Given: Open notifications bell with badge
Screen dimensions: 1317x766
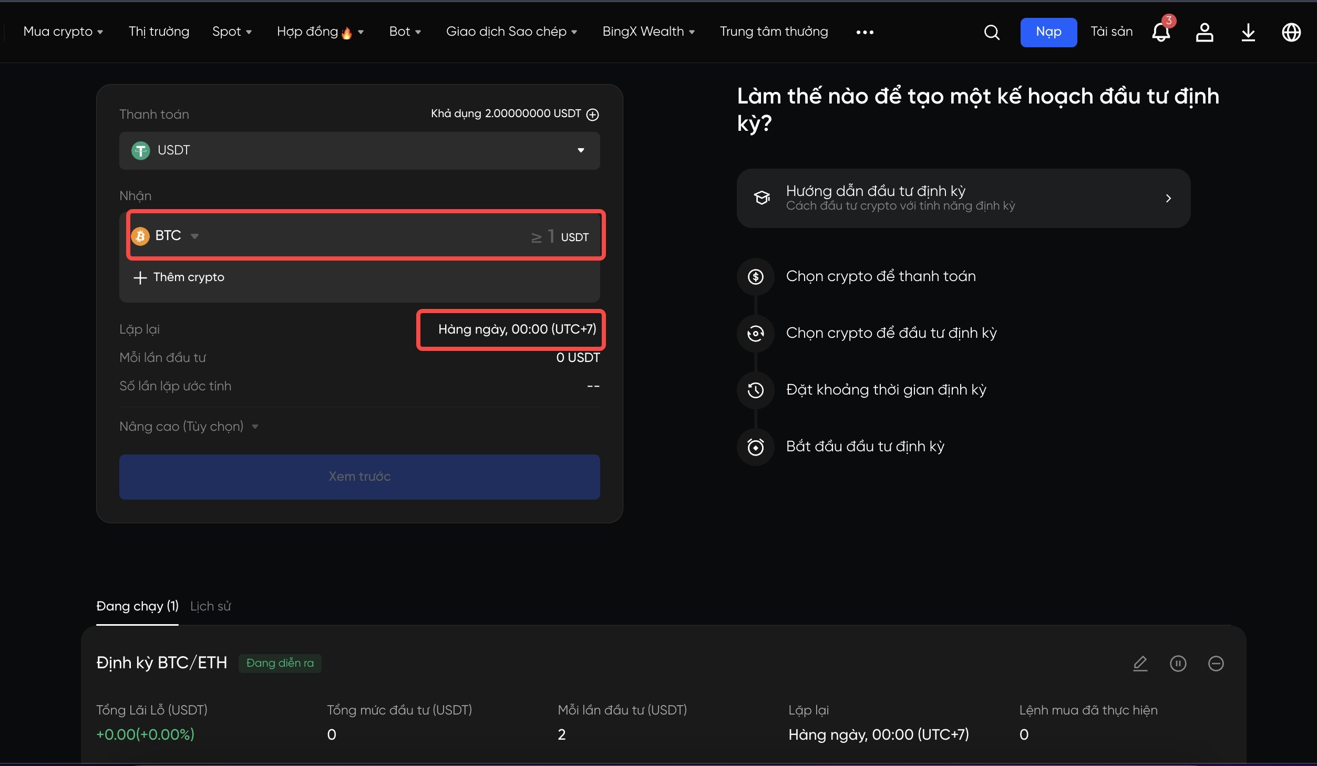Looking at the screenshot, I should (x=1161, y=33).
